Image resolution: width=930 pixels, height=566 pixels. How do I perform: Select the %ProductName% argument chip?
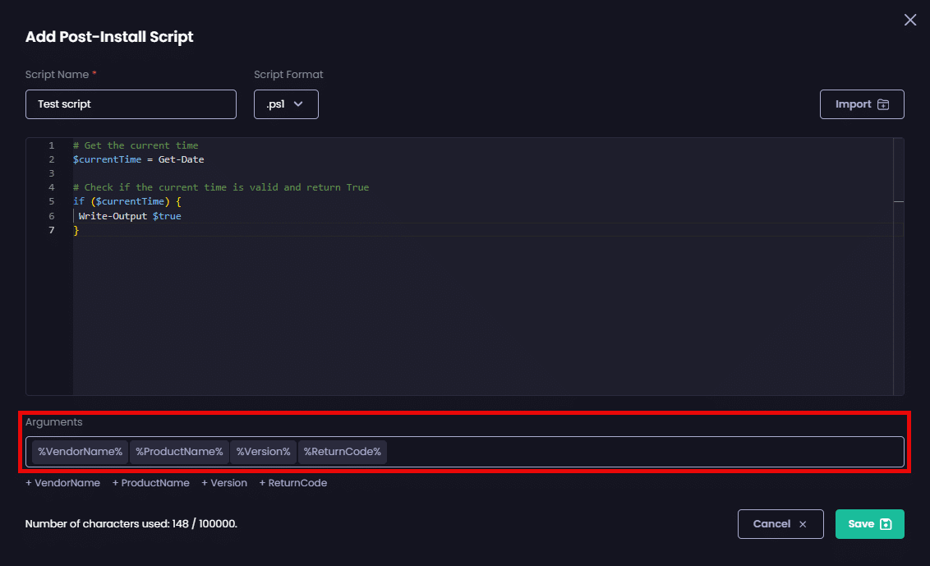(x=179, y=452)
